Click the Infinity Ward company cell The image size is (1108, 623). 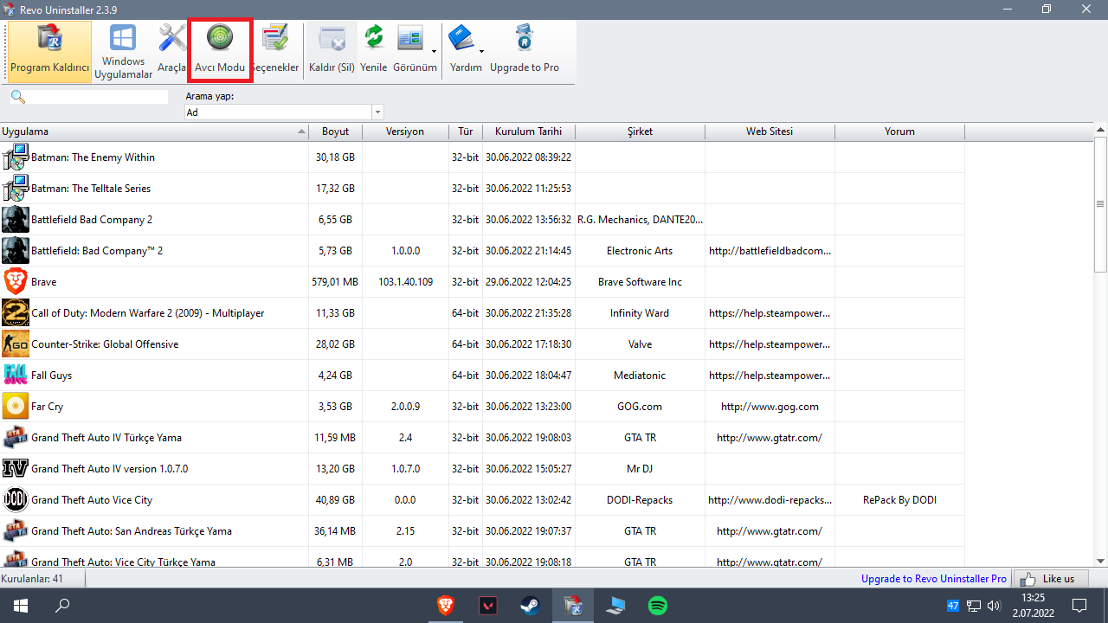click(640, 313)
